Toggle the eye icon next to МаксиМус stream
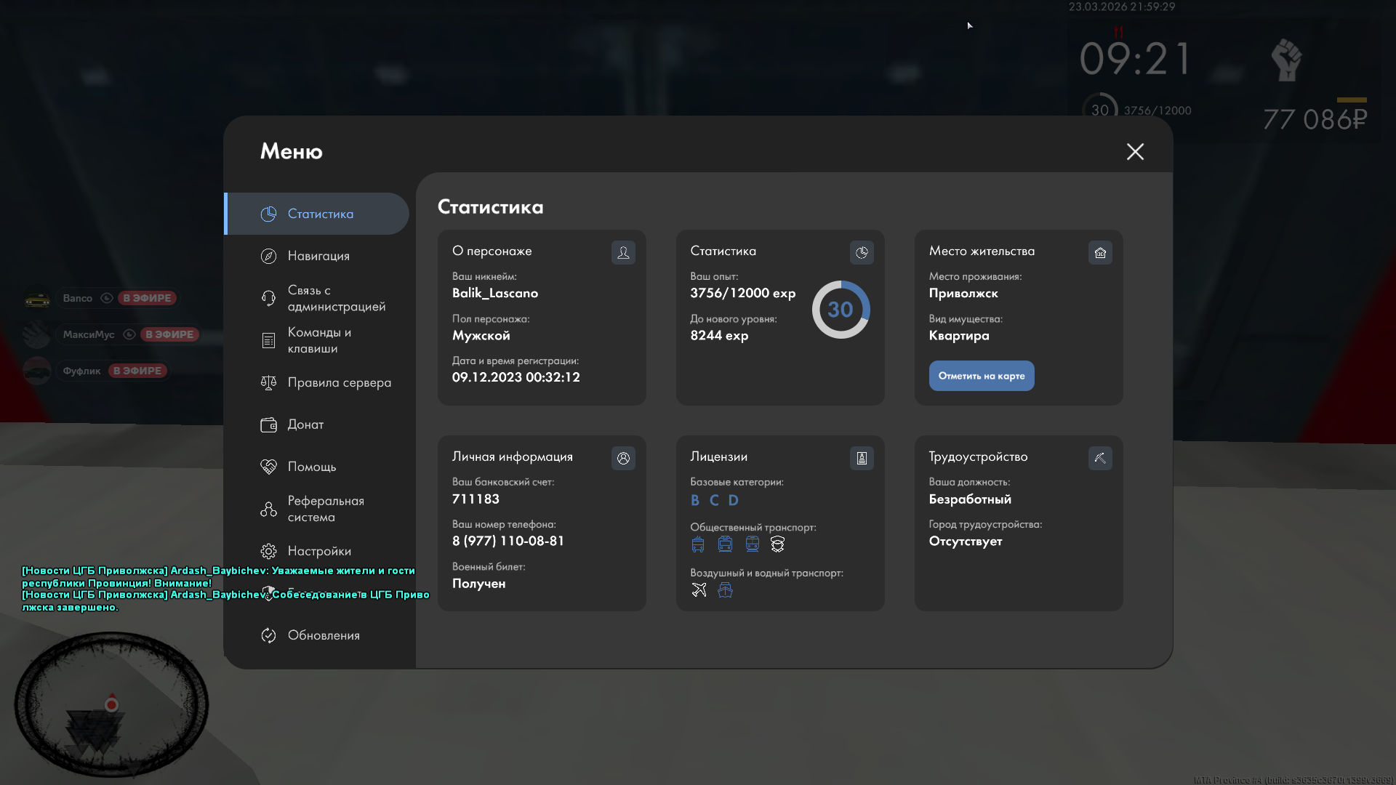Screen dimensions: 1396x785 pyautogui.click(x=129, y=334)
